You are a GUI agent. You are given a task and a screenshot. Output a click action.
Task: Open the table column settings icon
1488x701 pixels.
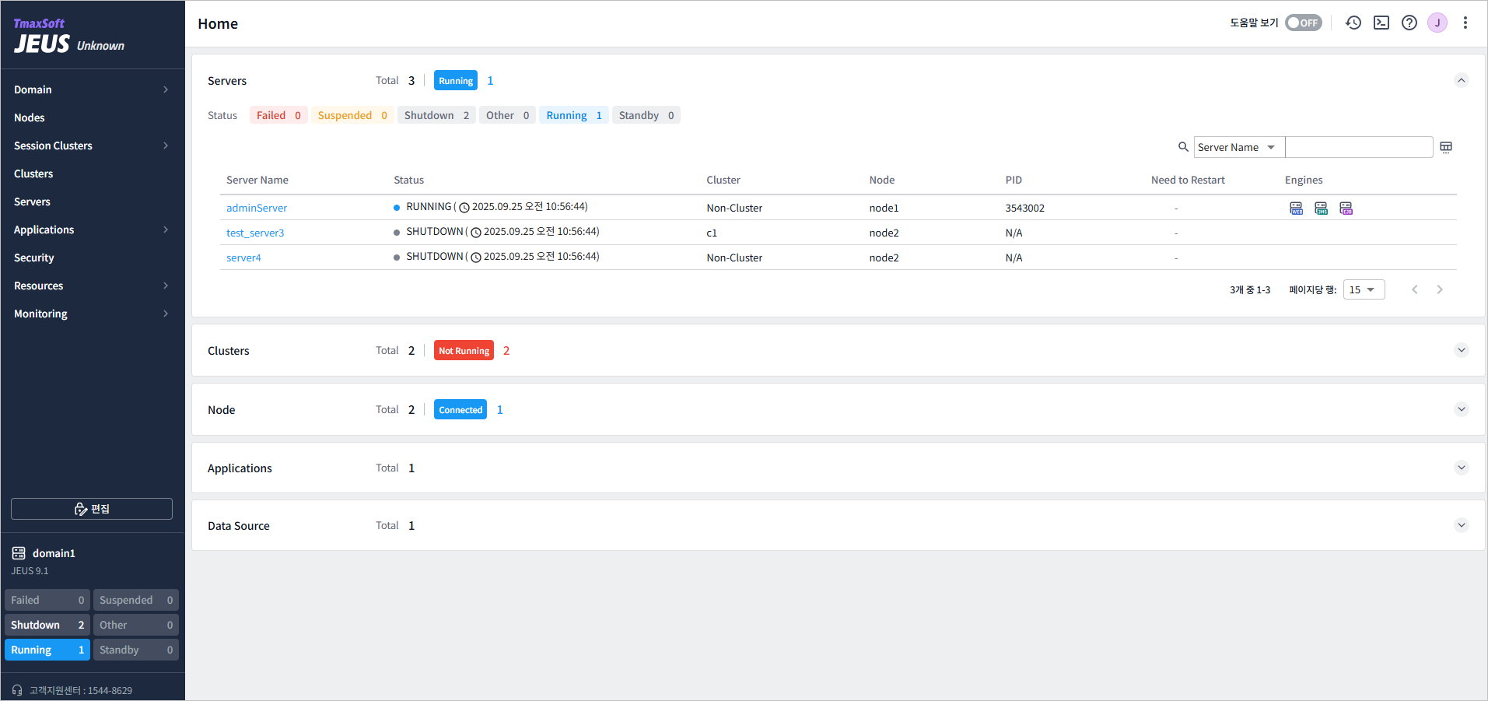pyautogui.click(x=1446, y=147)
